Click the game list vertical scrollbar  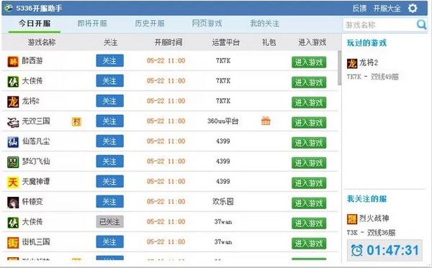(x=339, y=68)
